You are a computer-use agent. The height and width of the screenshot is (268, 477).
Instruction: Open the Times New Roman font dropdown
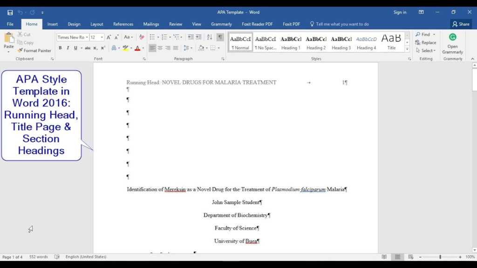click(88, 37)
